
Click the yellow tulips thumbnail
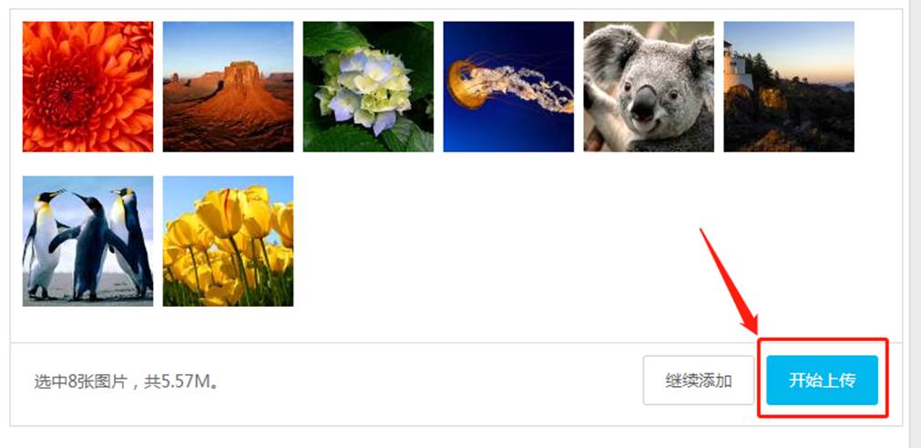pyautogui.click(x=228, y=241)
